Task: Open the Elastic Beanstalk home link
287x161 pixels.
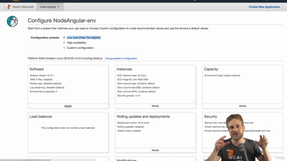Action: point(23,7)
